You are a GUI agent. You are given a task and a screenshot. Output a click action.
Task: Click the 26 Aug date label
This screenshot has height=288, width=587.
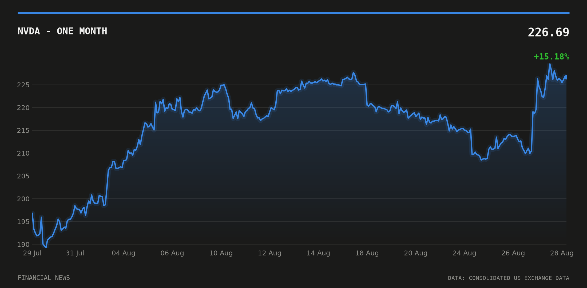tap(513, 253)
